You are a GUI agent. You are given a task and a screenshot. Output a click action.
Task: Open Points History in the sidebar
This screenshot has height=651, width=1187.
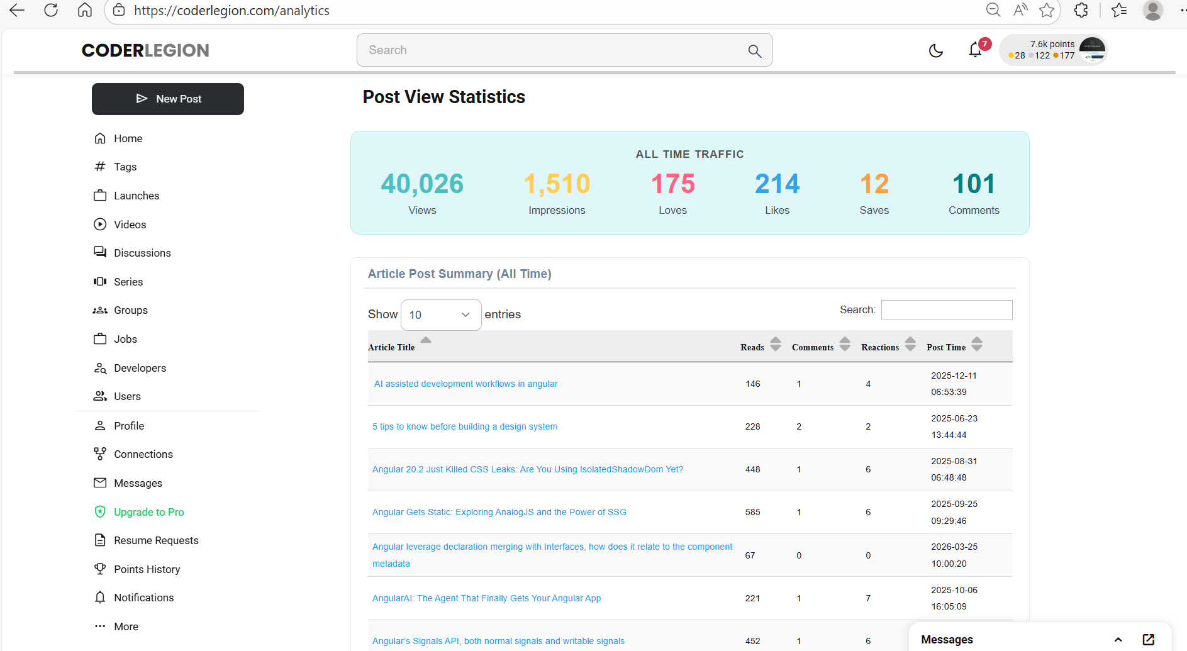pyautogui.click(x=147, y=569)
